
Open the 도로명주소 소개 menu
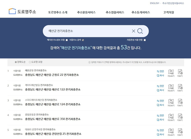point(58,12)
